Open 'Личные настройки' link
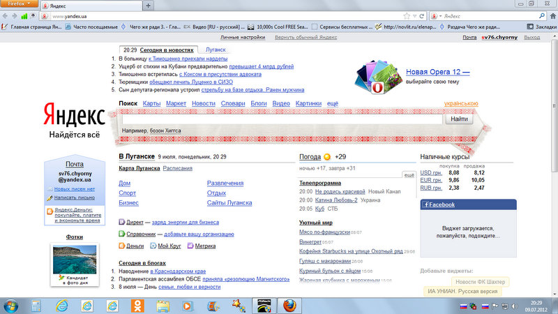Viewport: 558px width, 314px height. pyautogui.click(x=242, y=37)
